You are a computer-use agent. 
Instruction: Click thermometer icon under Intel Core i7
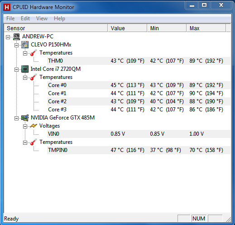pyautogui.click(x=34, y=77)
